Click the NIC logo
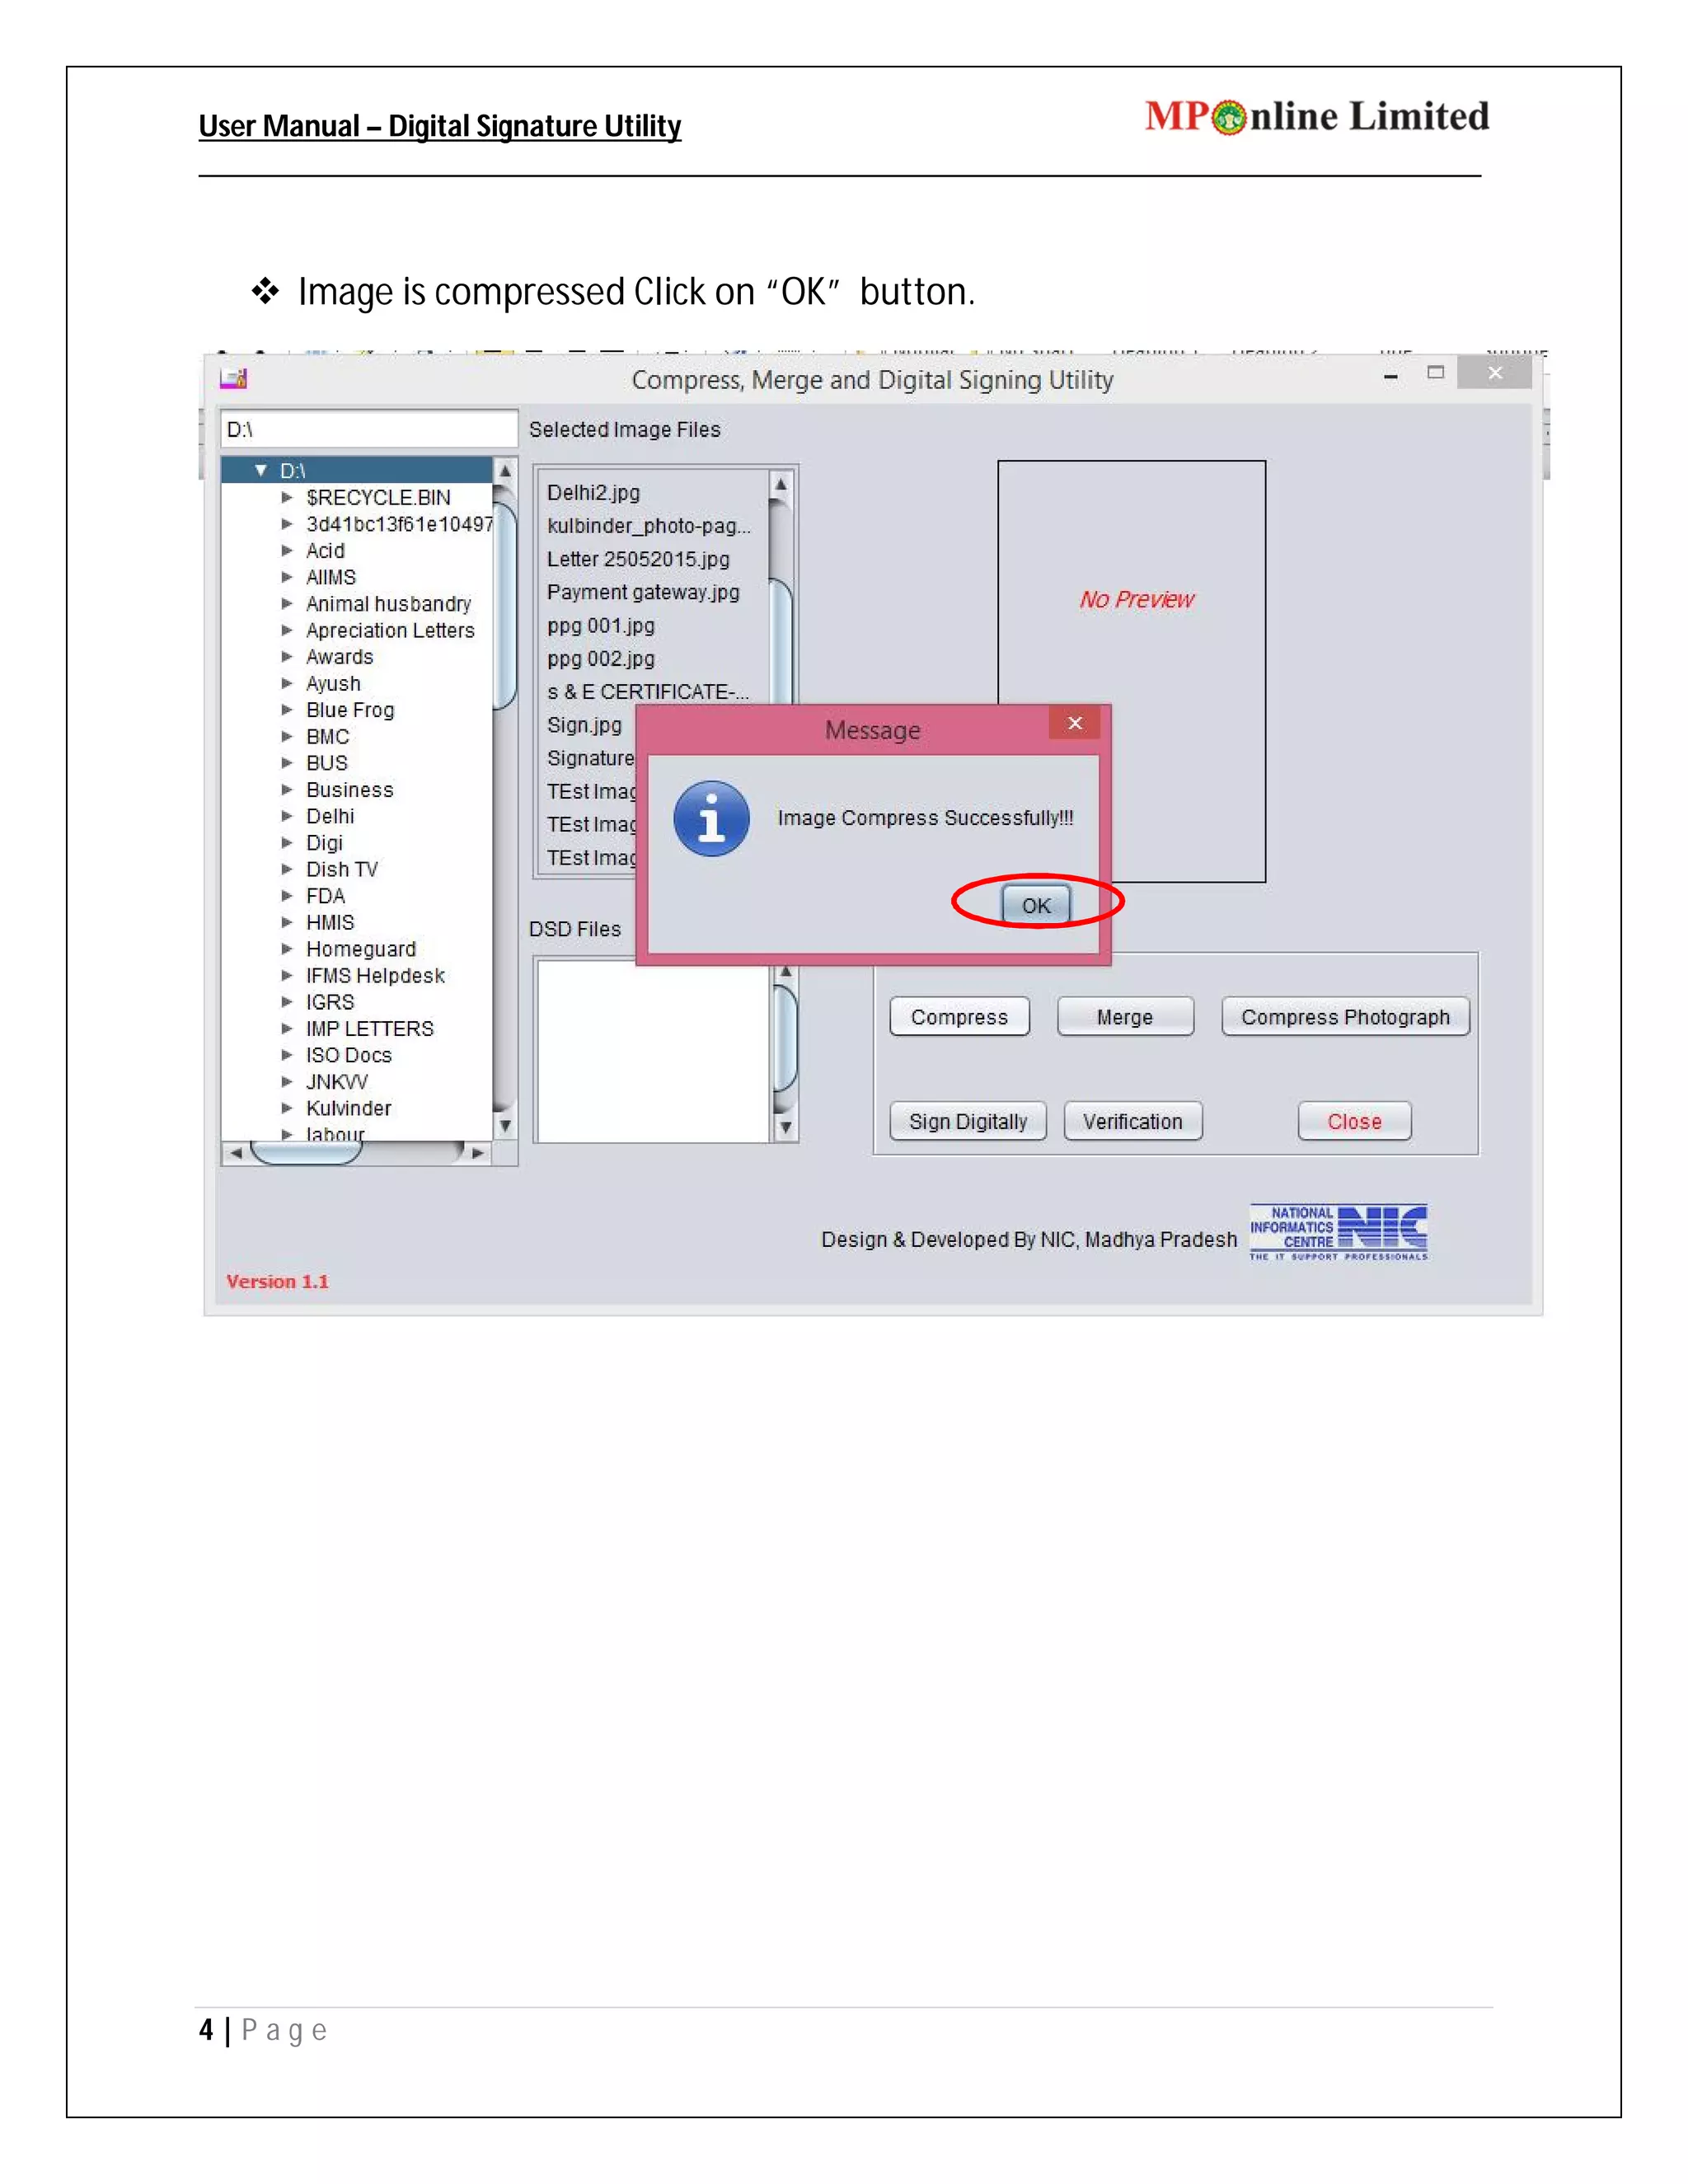Image resolution: width=1688 pixels, height=2184 pixels. [x=1338, y=1232]
